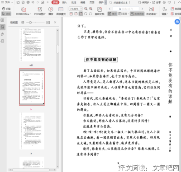Switch to the 批注 tab
The width and height of the screenshot is (181, 172).
tap(74, 2)
